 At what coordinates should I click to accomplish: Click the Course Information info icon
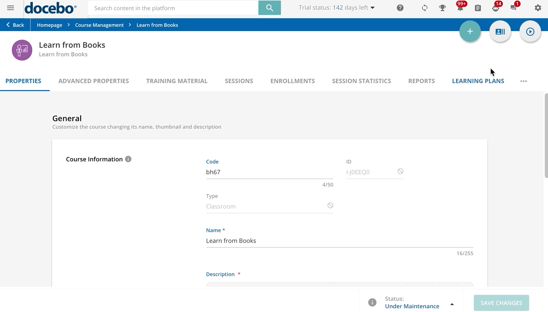point(128,159)
